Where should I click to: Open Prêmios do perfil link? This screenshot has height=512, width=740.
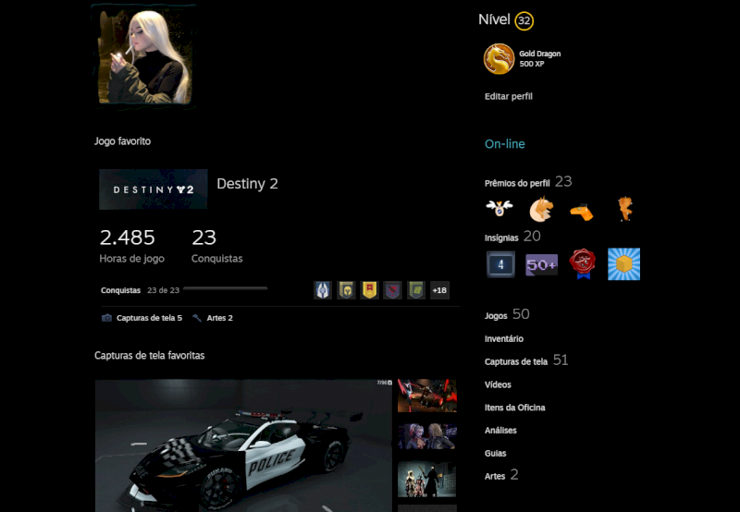pos(517,183)
